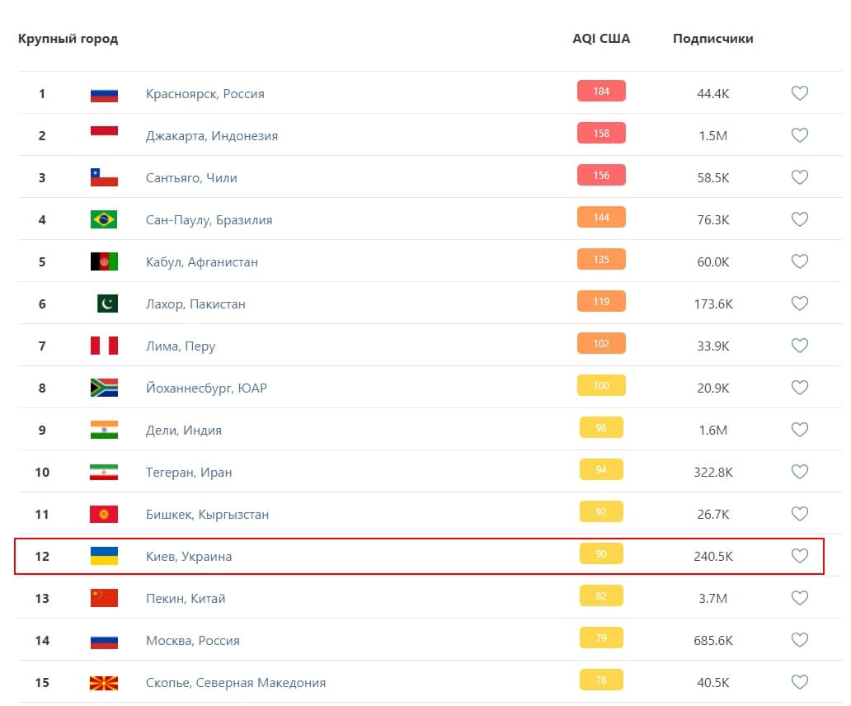Sort by the AQI США column header
Image resolution: width=851 pixels, height=706 pixels.
tap(601, 39)
